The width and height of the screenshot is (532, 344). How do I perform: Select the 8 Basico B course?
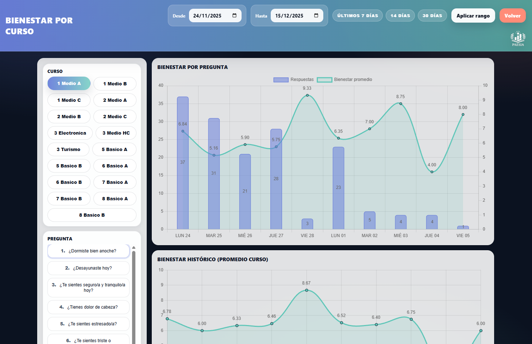[92, 215]
